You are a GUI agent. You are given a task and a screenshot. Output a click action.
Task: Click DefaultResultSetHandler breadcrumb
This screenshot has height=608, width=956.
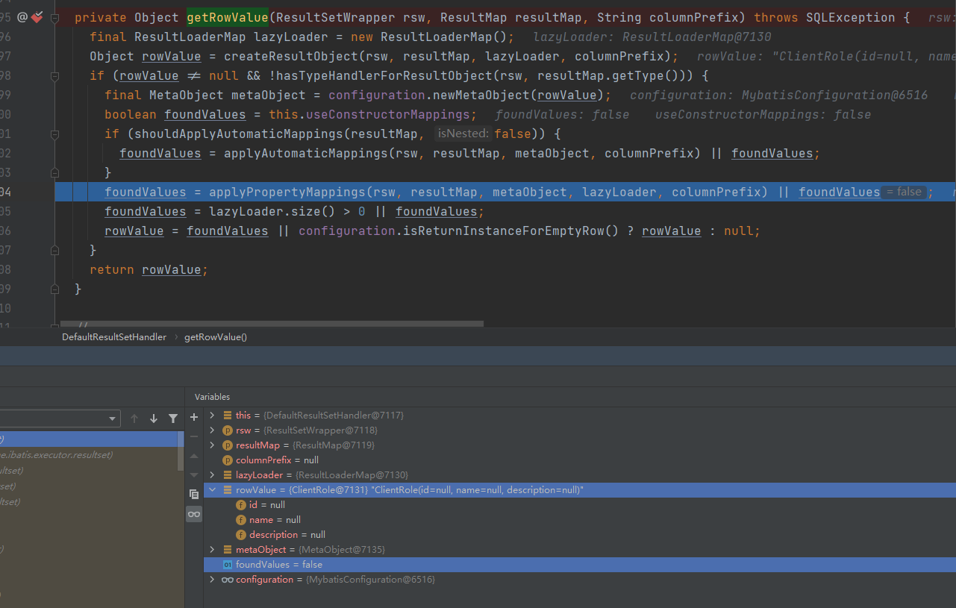click(x=114, y=337)
